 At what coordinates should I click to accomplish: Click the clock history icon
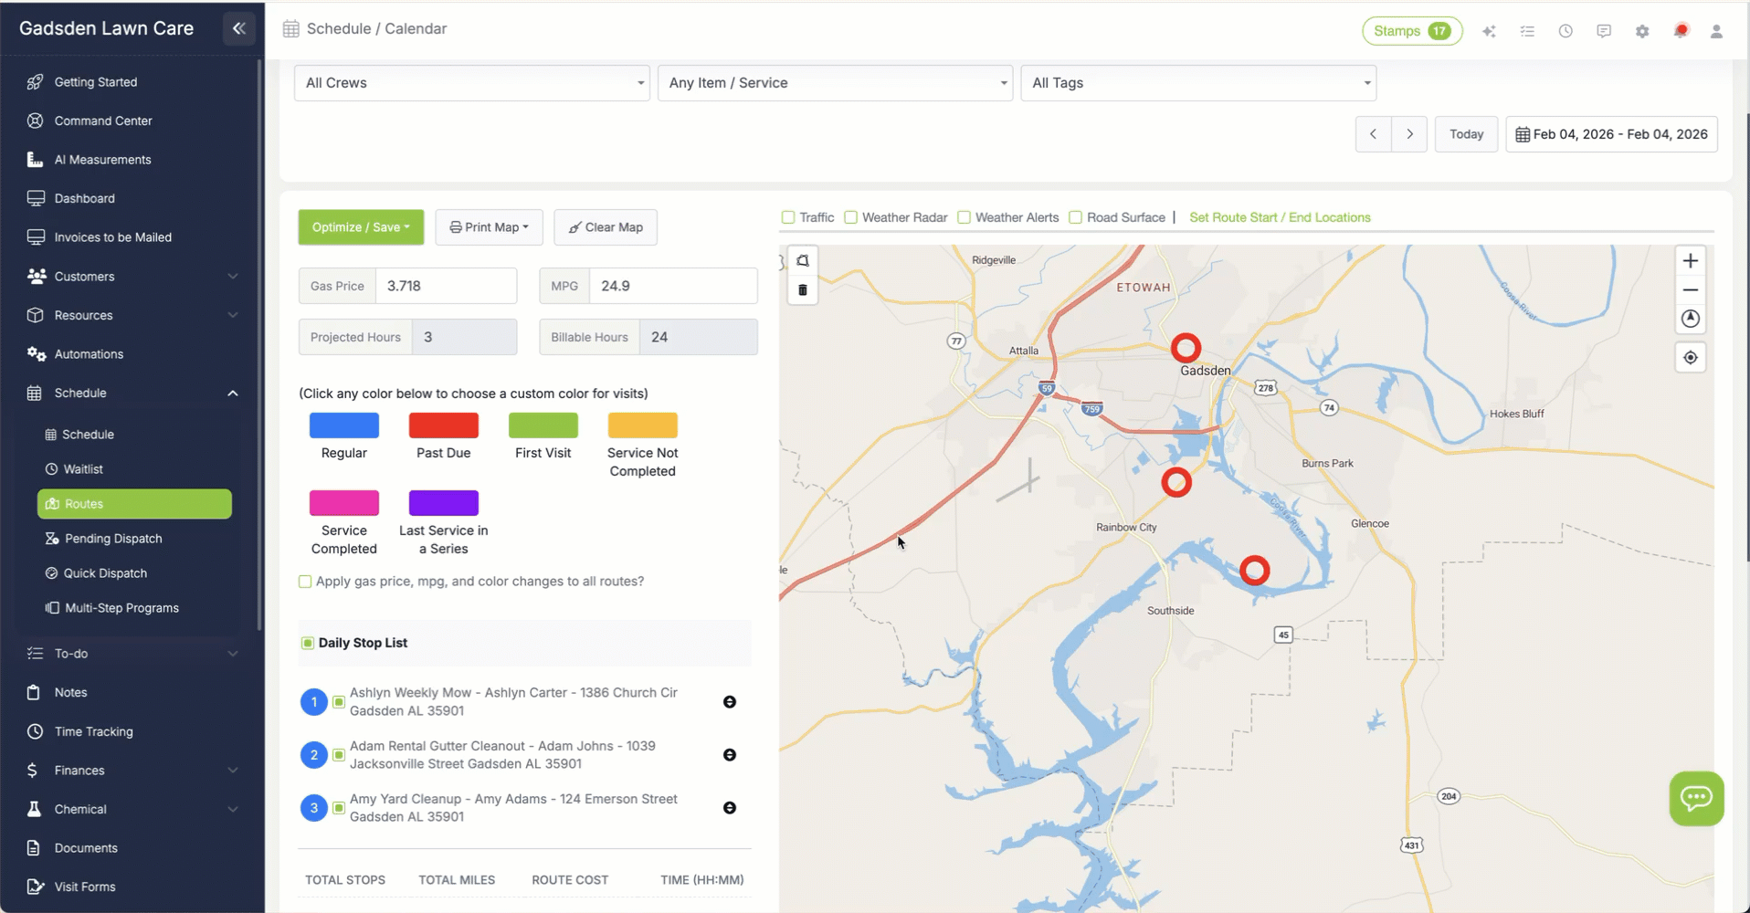pyautogui.click(x=1566, y=30)
